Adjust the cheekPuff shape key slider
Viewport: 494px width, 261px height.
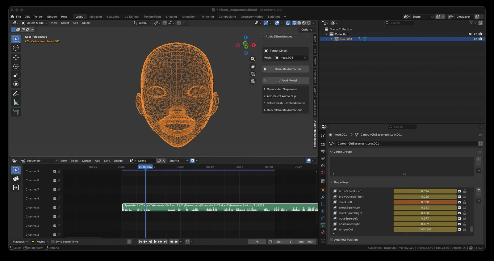pyautogui.click(x=425, y=202)
